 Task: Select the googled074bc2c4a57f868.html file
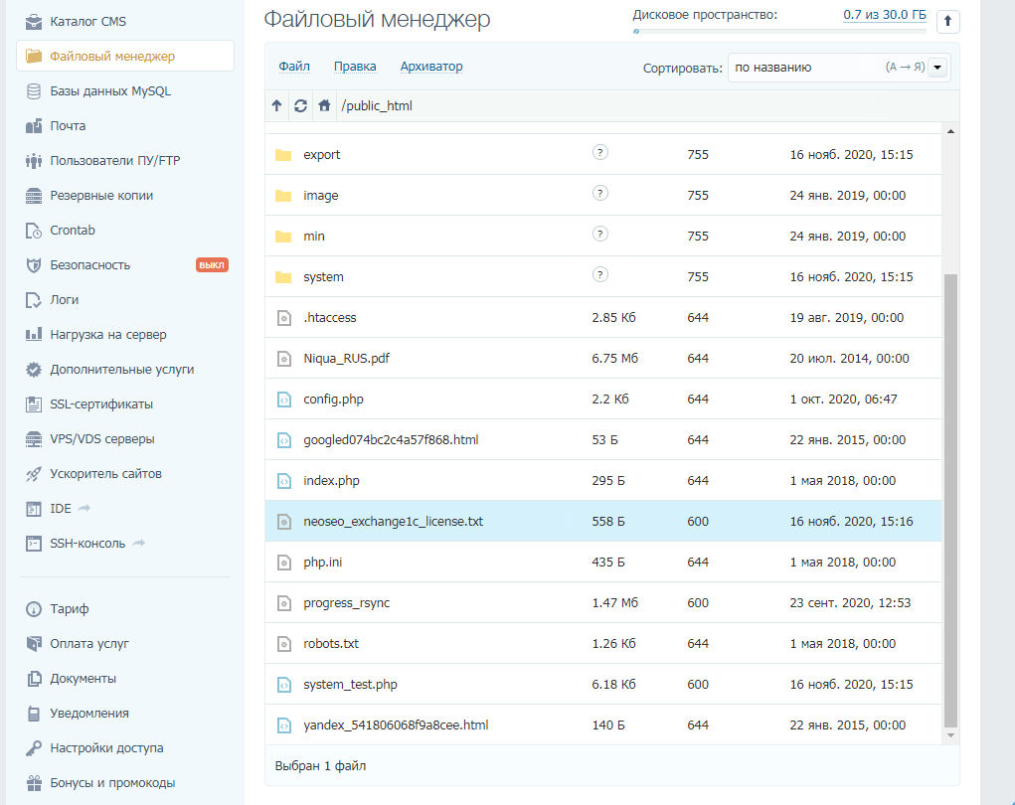coord(603,440)
